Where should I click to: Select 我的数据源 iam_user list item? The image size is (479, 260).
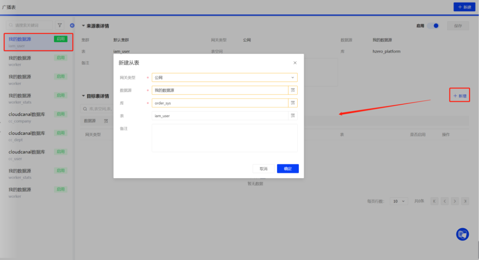point(38,42)
